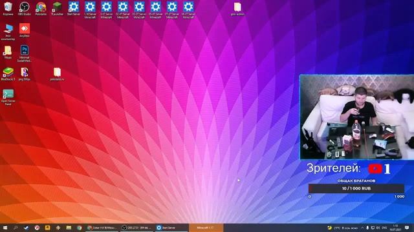Click the "ОБЩАК БРАТАНОВ" donation goal title
414x232 pixels.
pyautogui.click(x=356, y=181)
